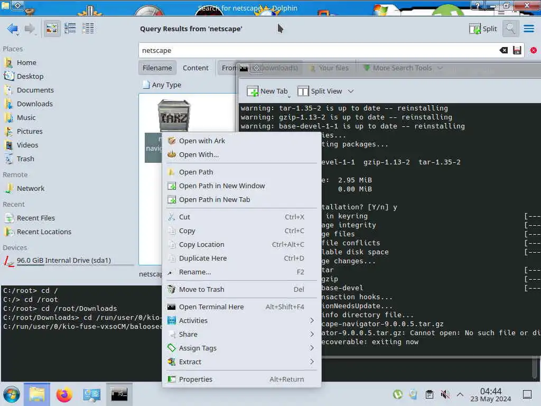The width and height of the screenshot is (541, 406).
Task: Expand Extract submenu
Action: coord(241,362)
